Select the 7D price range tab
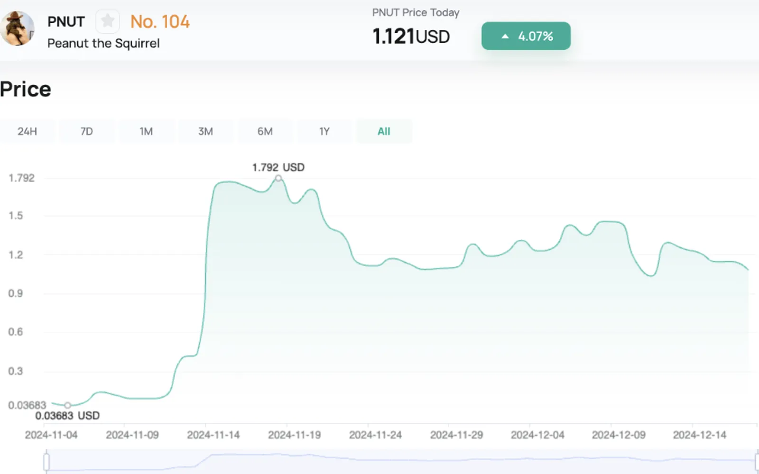The image size is (759, 474). pos(86,131)
